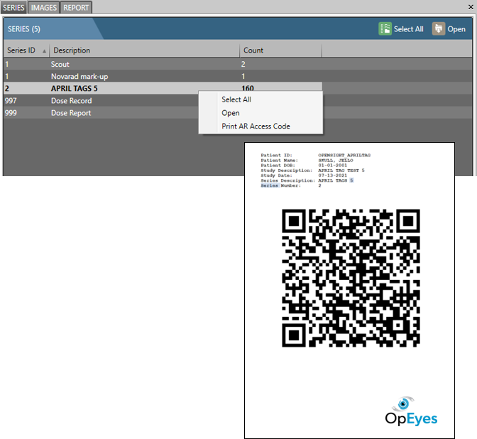The image size is (477, 439).
Task: Click Study Date 07-13-2021 value
Action: (332, 175)
